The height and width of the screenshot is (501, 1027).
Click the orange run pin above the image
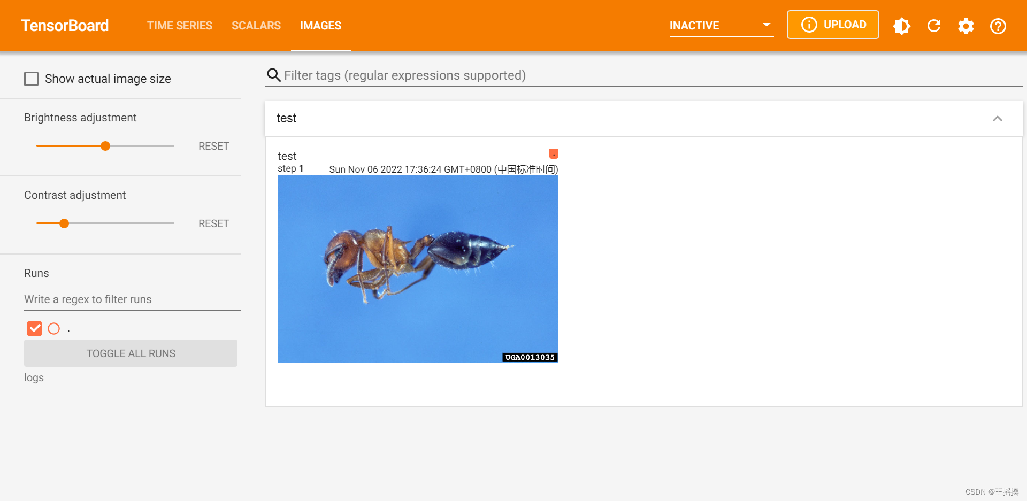(554, 154)
